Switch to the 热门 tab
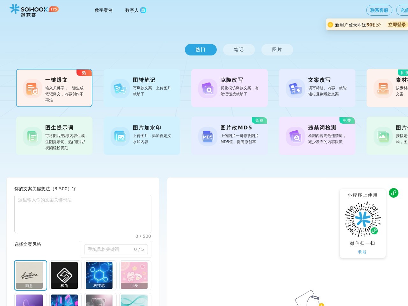Image resolution: width=408 pixels, height=306 pixels. (201, 50)
